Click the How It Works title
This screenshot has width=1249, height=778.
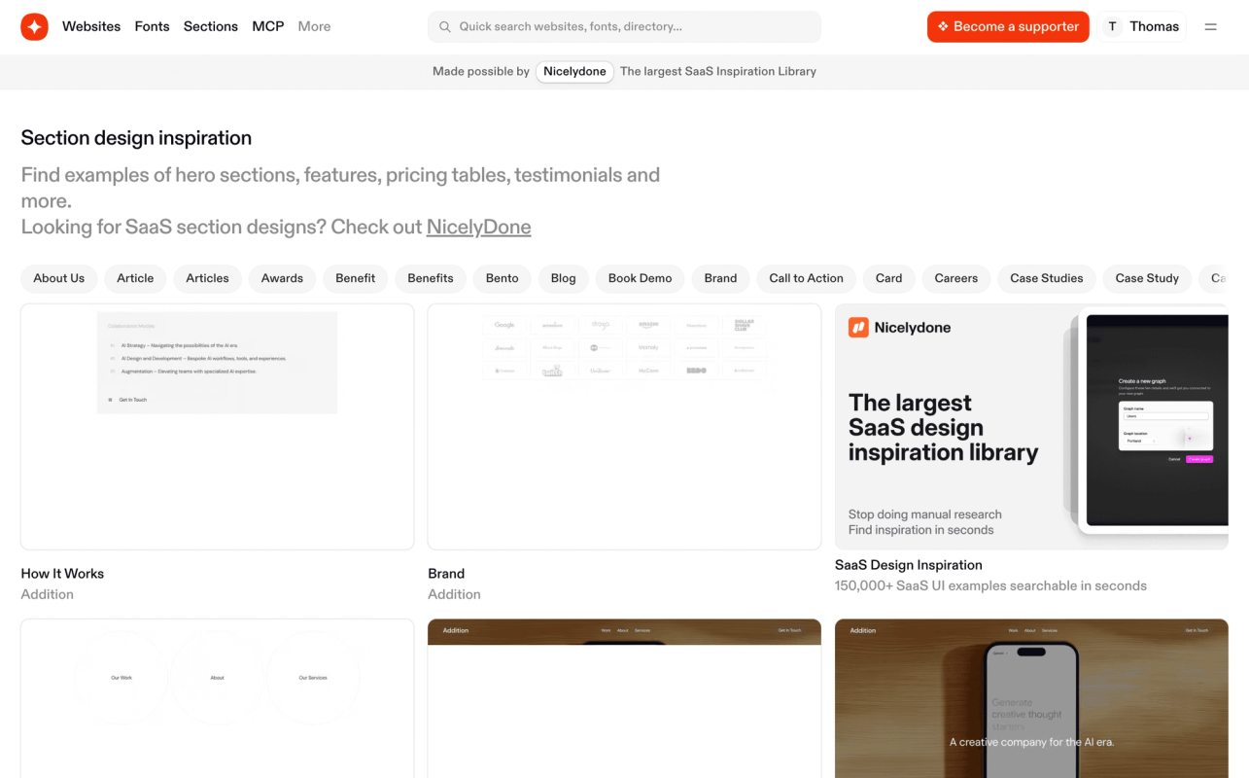(62, 574)
